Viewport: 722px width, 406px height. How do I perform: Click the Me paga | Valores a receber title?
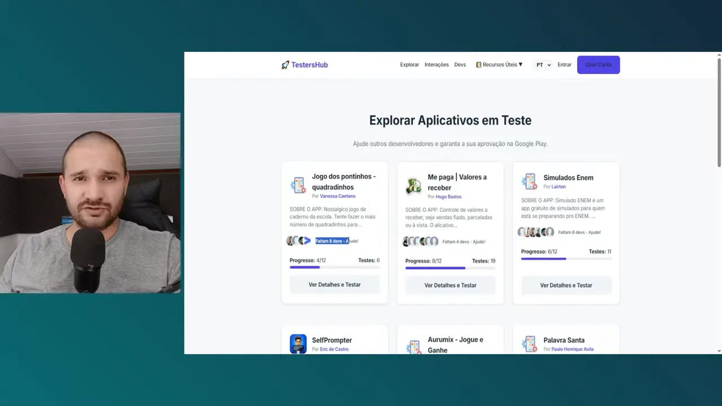[457, 182]
